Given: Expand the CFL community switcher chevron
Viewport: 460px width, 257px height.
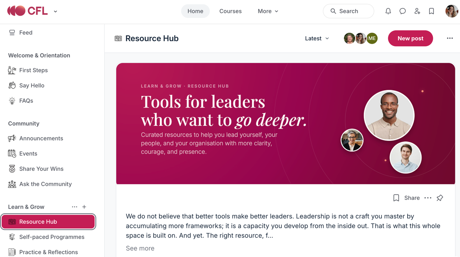Looking at the screenshot, I should (55, 12).
